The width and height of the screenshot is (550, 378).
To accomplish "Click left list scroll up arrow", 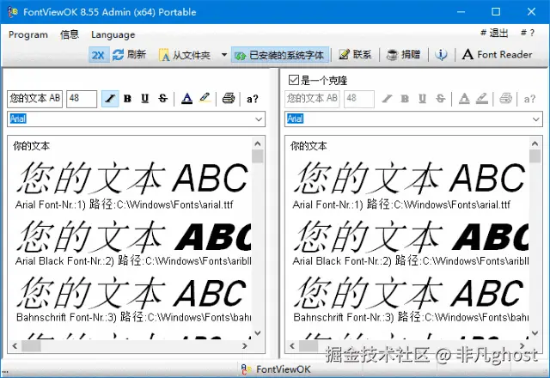I will click(258, 143).
